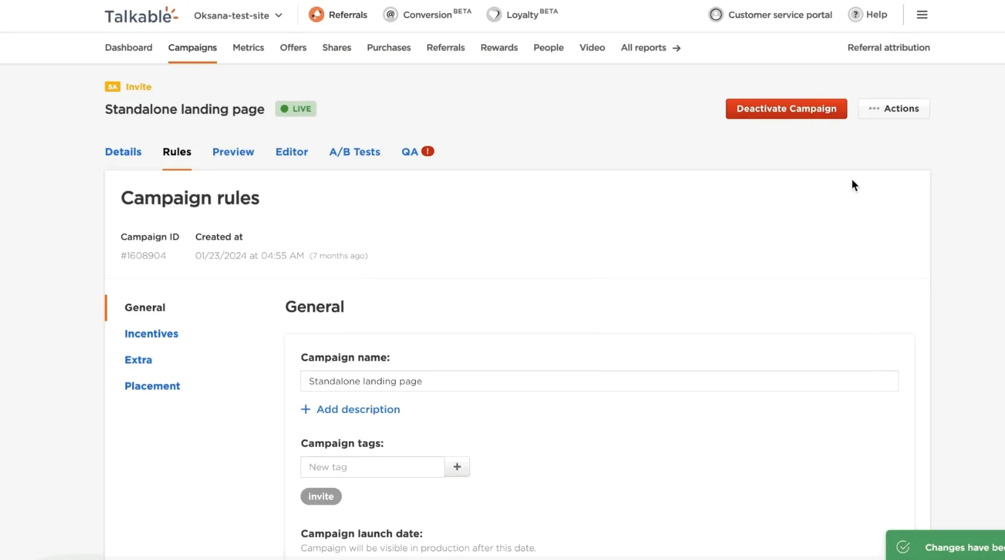Click the Deactivate Campaign button
The width and height of the screenshot is (1005, 560).
click(x=786, y=108)
